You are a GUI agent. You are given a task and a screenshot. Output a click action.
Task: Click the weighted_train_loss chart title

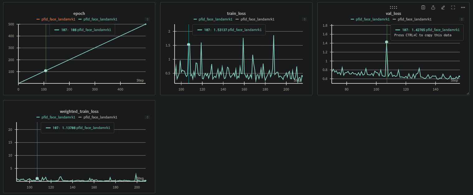coord(79,112)
